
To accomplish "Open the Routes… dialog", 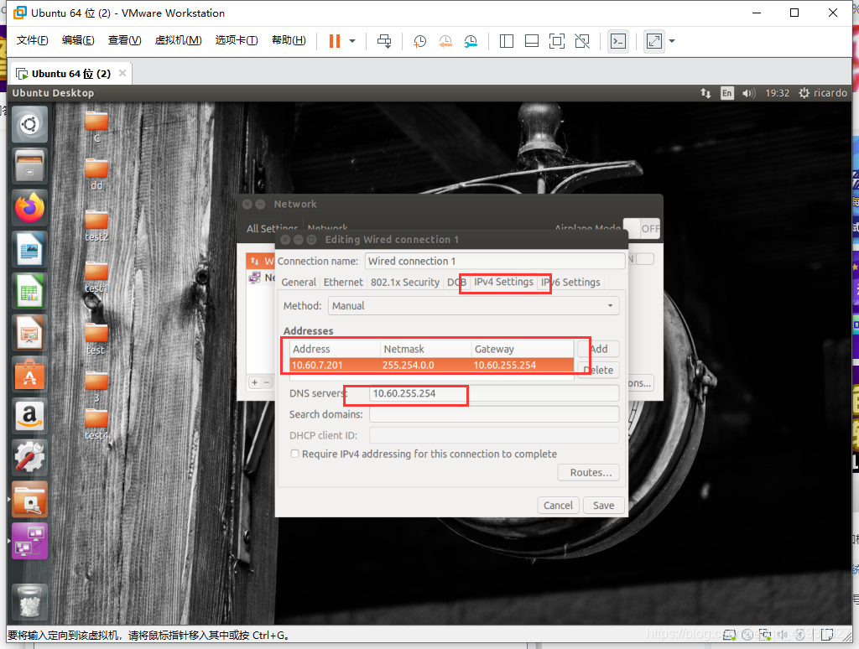I will 588,473.
